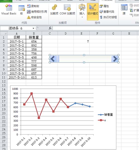Toggle 设计模式 design mode
139x150 pixels.
(93, 11)
